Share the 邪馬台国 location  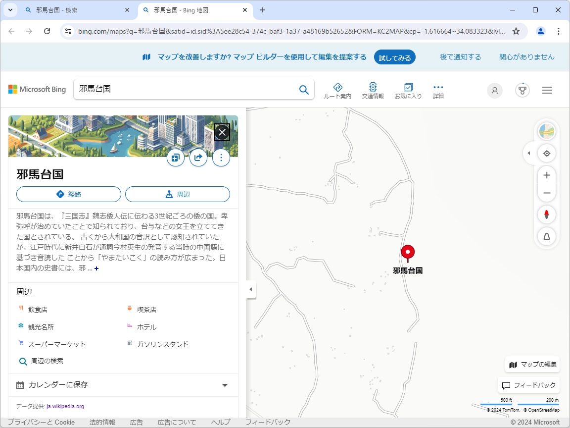click(x=198, y=158)
